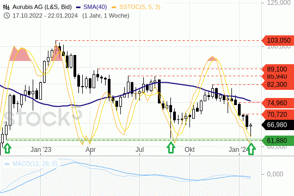The image size is (294, 196).
Task: Click the 70,720 resistance price tag
Action: coord(278,114)
